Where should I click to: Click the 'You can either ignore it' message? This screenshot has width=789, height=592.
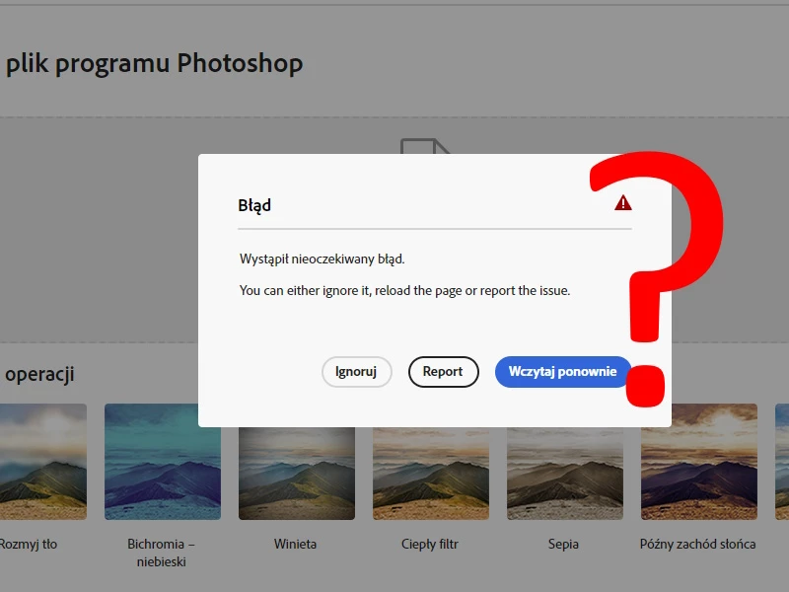pos(404,290)
